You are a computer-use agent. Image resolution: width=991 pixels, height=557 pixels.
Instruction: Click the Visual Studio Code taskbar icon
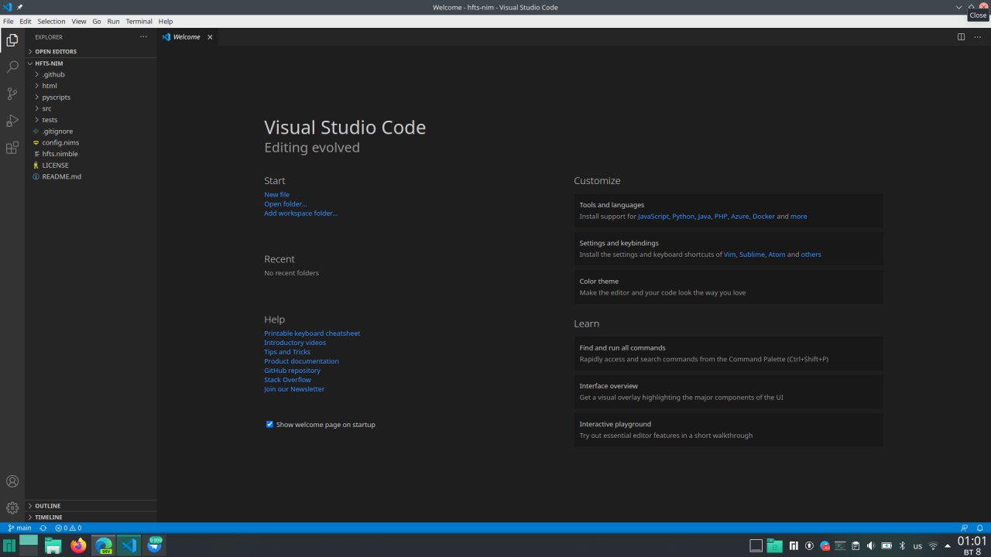[129, 545]
